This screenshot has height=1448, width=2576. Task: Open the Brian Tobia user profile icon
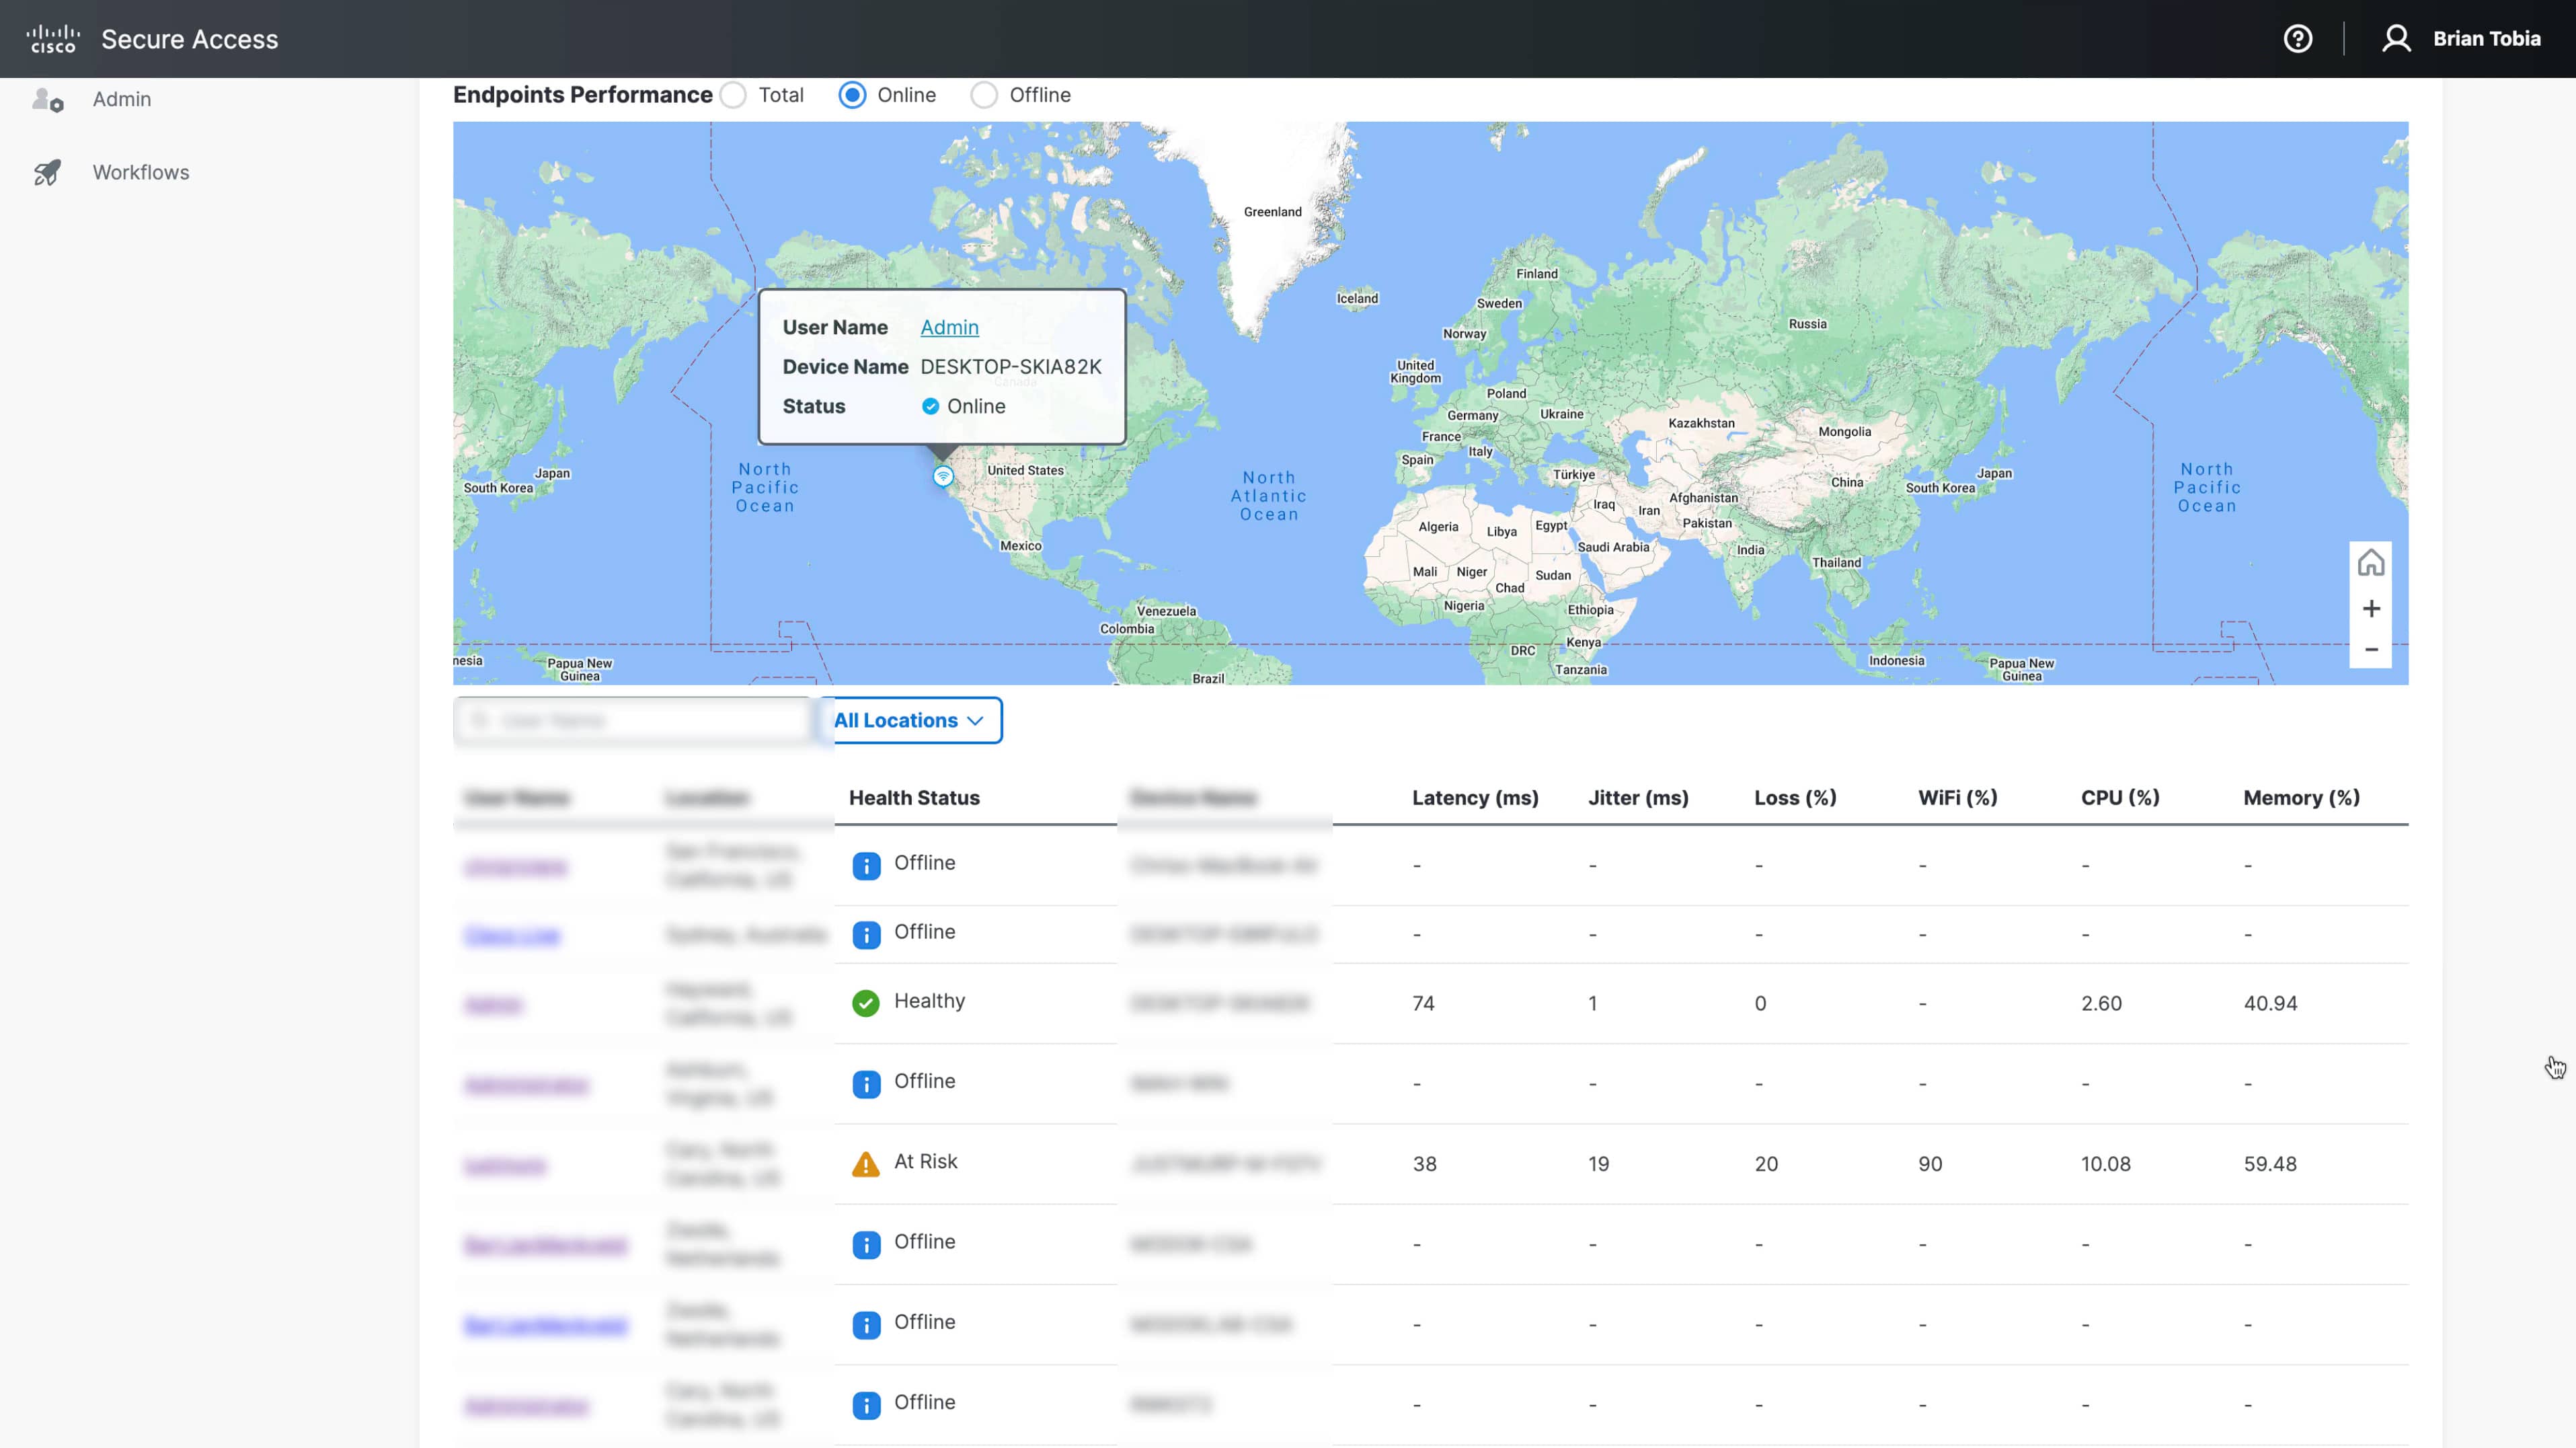(2396, 39)
